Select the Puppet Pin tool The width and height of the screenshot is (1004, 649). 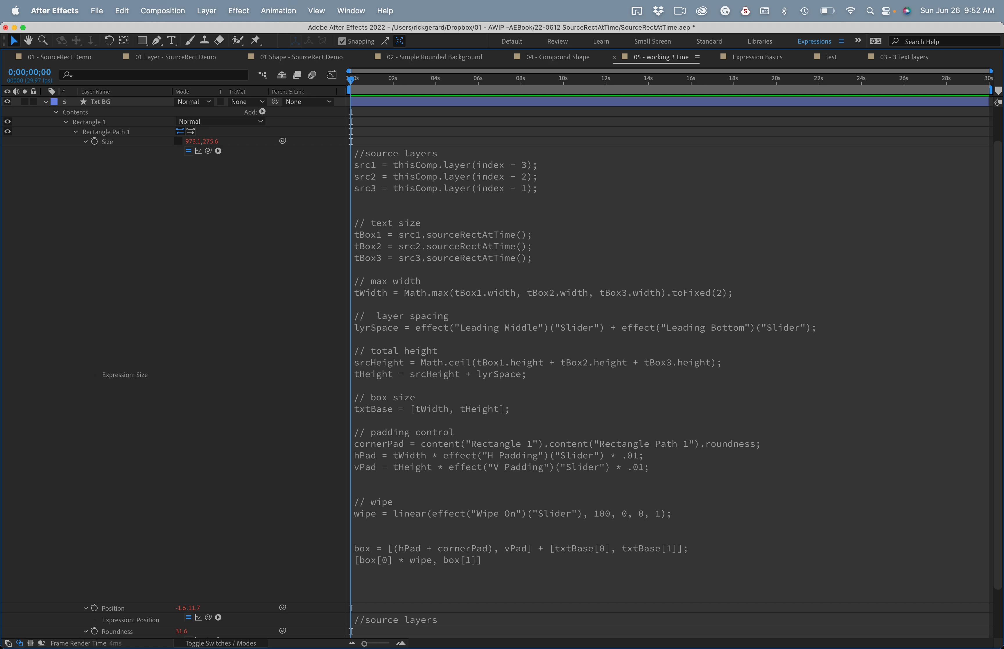(255, 40)
